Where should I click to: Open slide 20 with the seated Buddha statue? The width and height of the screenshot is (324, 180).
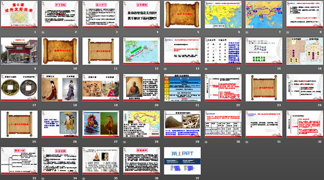(141, 88)
